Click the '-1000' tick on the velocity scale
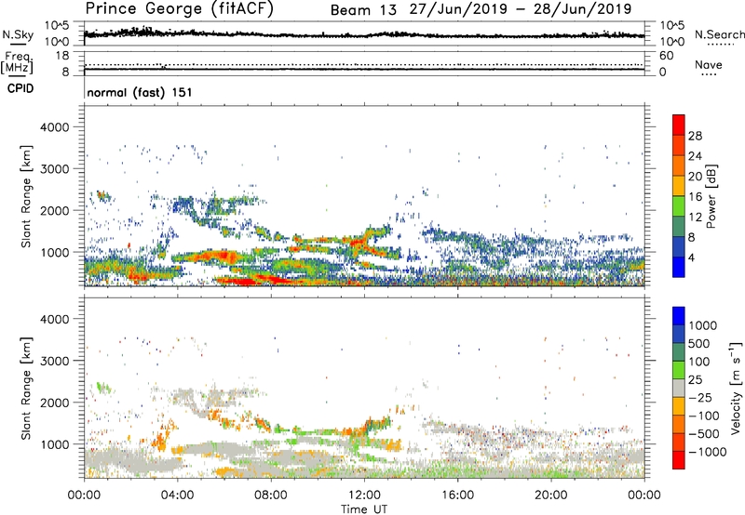Screen dimensions: 745x515 tap(708, 452)
